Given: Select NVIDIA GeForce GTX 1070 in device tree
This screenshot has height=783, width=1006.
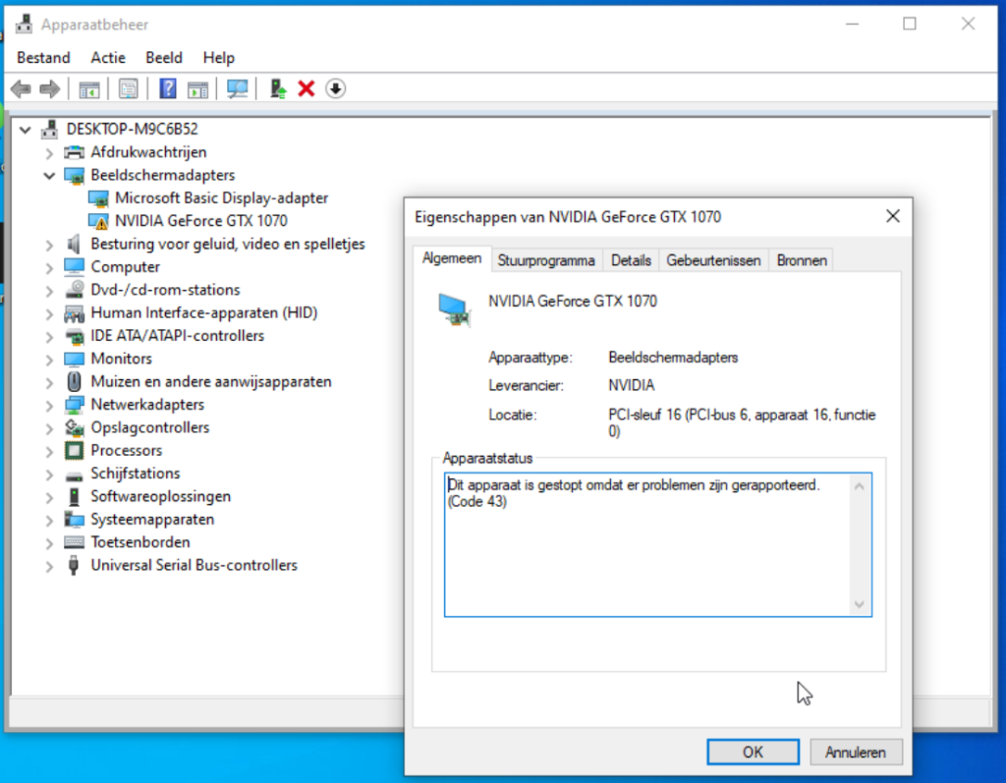Looking at the screenshot, I should pos(200,221).
